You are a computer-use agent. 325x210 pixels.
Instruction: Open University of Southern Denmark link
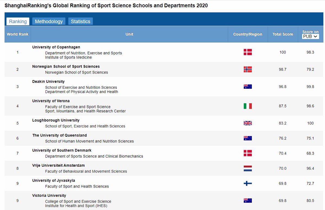pos(62,150)
